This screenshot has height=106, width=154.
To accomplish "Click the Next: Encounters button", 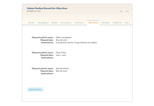I will tap(35, 89).
